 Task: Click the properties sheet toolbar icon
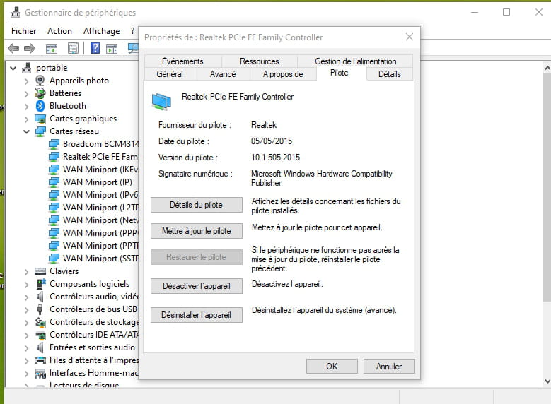[72, 48]
